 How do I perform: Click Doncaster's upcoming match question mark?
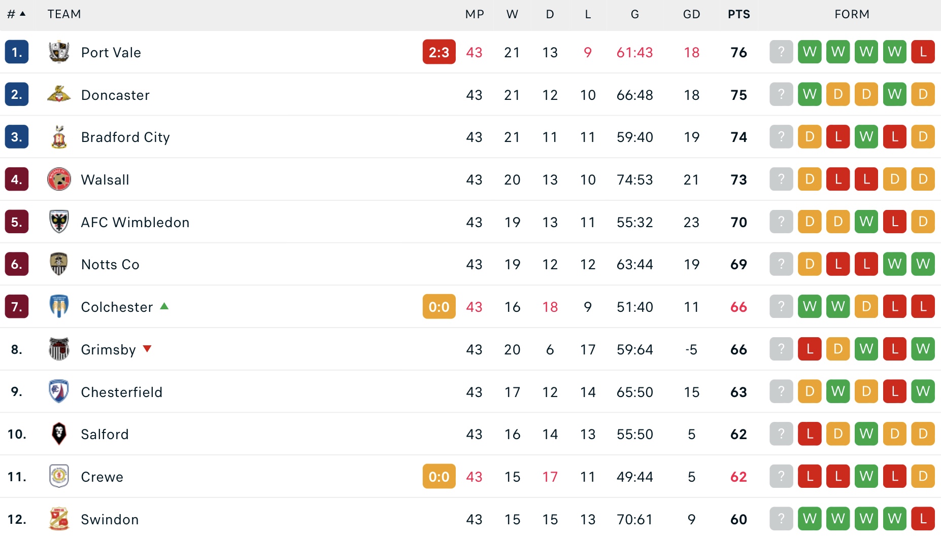[x=781, y=94]
